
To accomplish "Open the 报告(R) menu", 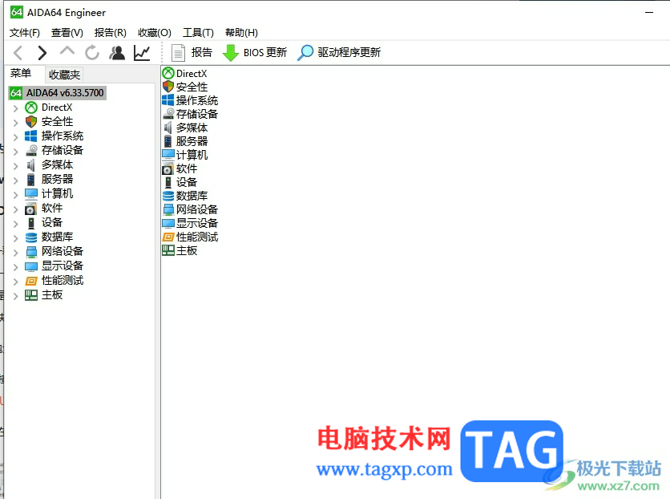I will pyautogui.click(x=111, y=33).
